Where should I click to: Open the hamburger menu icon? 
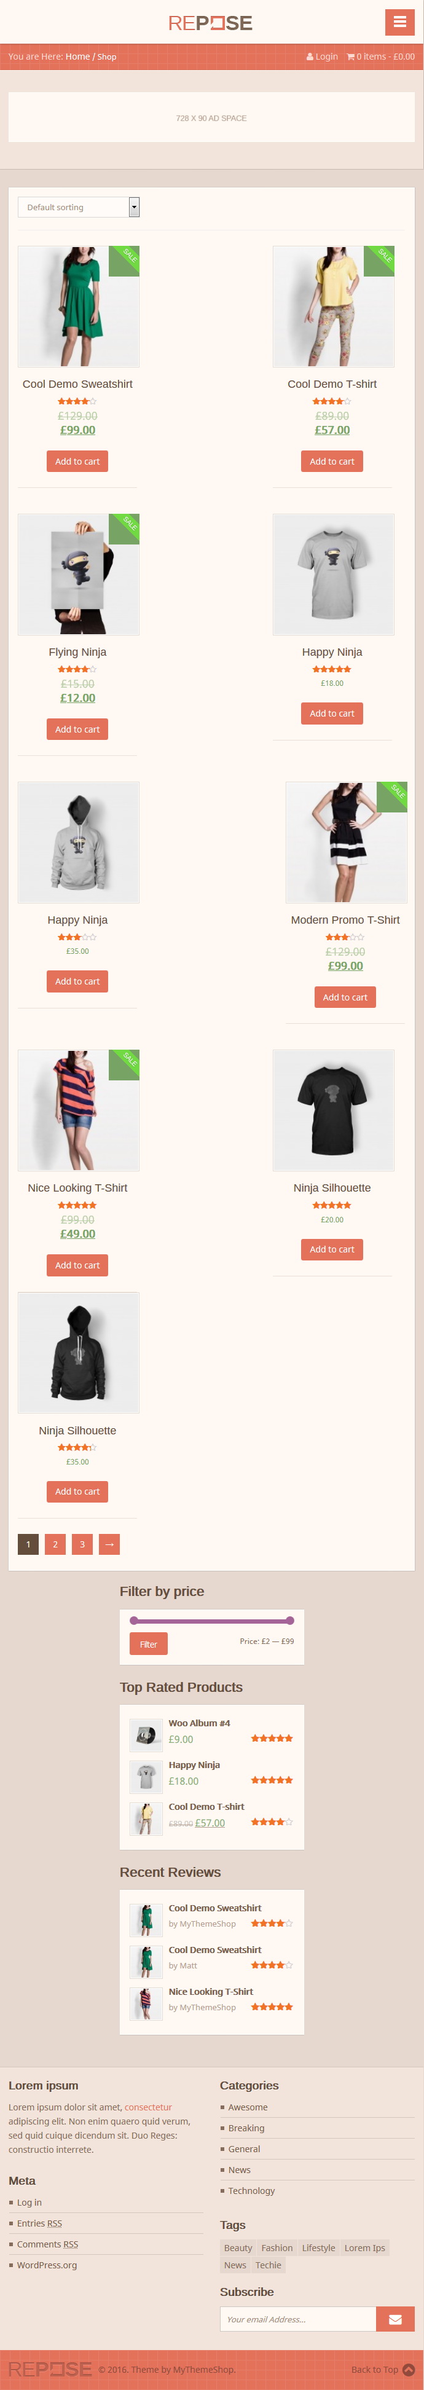(x=399, y=22)
